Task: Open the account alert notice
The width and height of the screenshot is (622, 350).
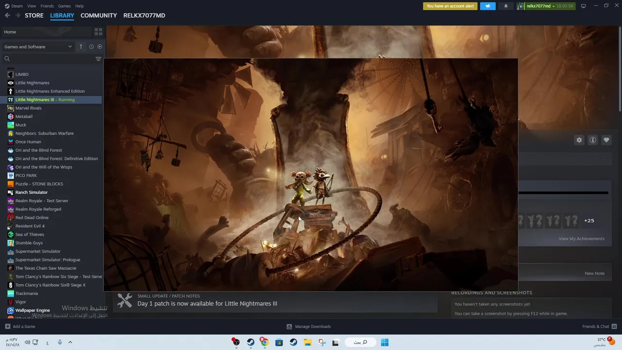Action: [x=450, y=6]
